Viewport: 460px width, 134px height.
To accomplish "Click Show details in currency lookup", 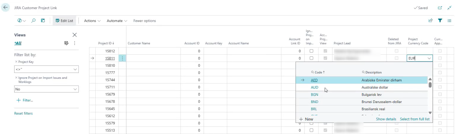I will point(386,119).
